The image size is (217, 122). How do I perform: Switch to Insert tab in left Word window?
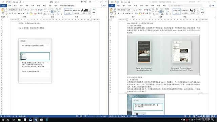pyautogui.click(x=15, y=6)
